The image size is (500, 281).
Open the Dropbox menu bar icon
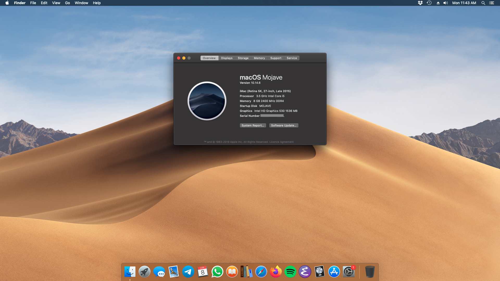[x=420, y=3]
